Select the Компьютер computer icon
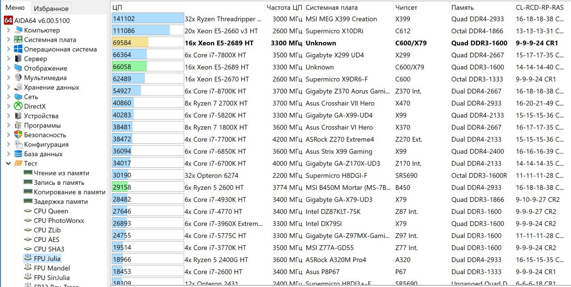 [18, 30]
